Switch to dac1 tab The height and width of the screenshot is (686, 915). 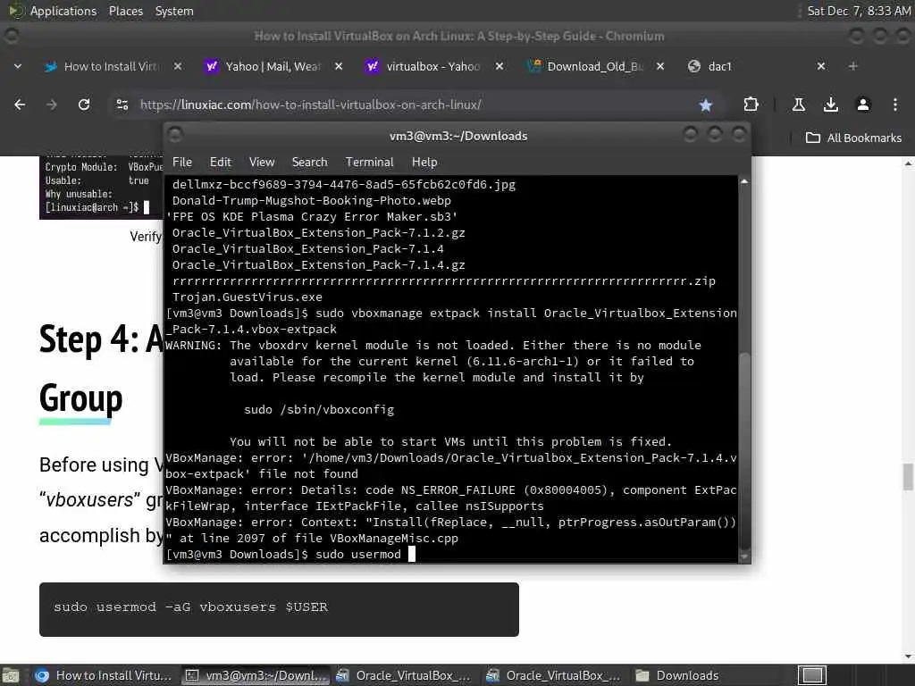(754, 66)
